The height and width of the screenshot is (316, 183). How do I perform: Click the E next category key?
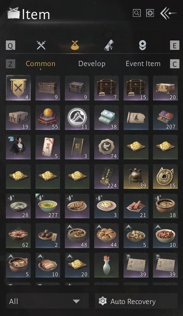pyautogui.click(x=175, y=45)
